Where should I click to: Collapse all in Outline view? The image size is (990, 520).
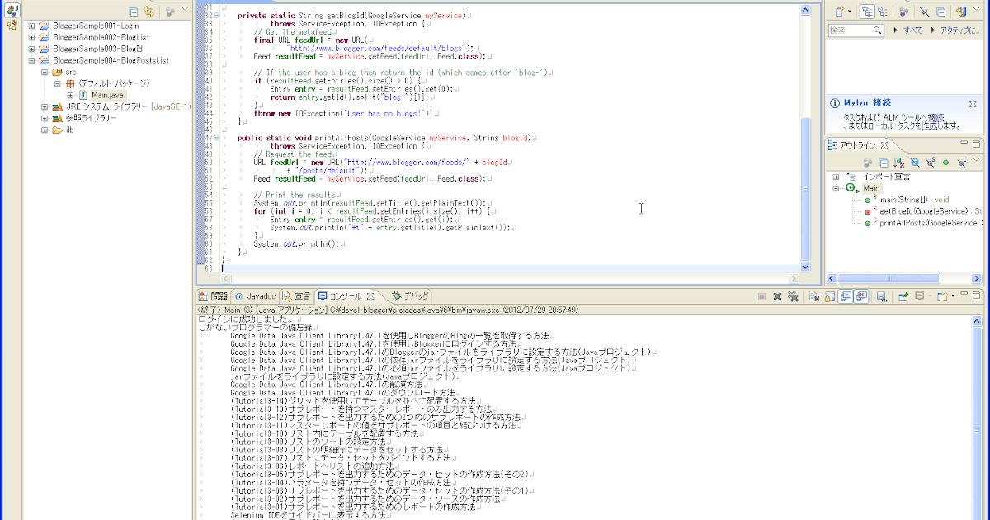(884, 163)
